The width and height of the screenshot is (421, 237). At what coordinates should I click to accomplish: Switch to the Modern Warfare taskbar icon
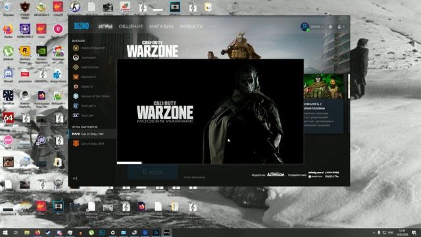[166, 232]
